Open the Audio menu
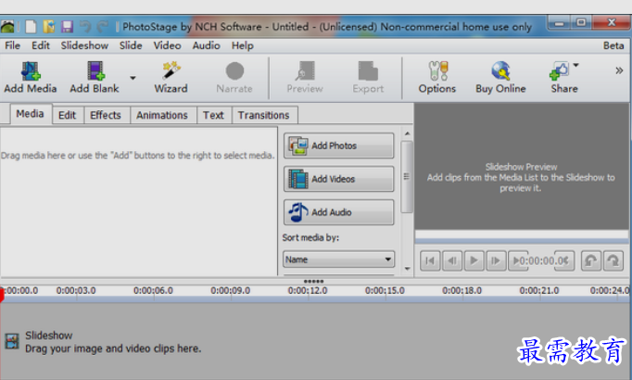The width and height of the screenshot is (632, 380). click(x=206, y=45)
